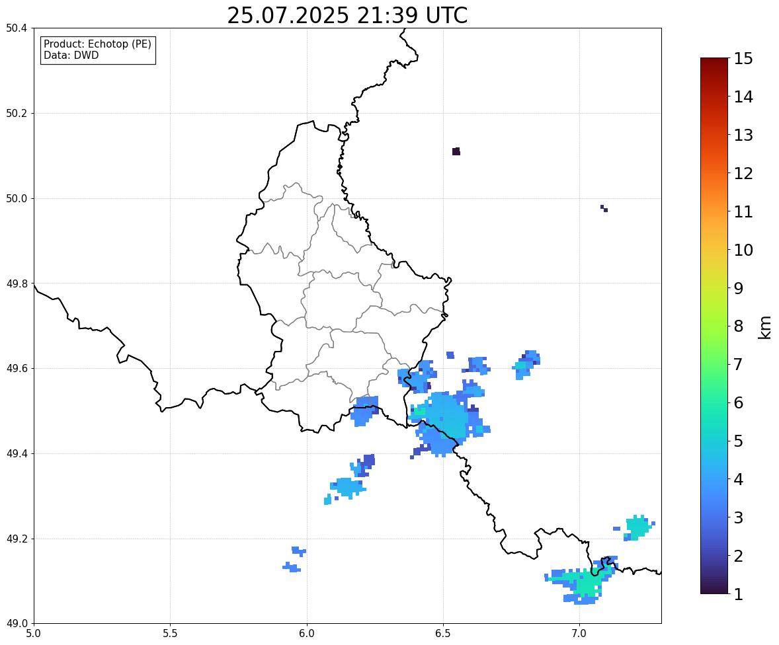
Task: Click the "Product: Echotop (PE)" legend line
Action: coord(97,44)
